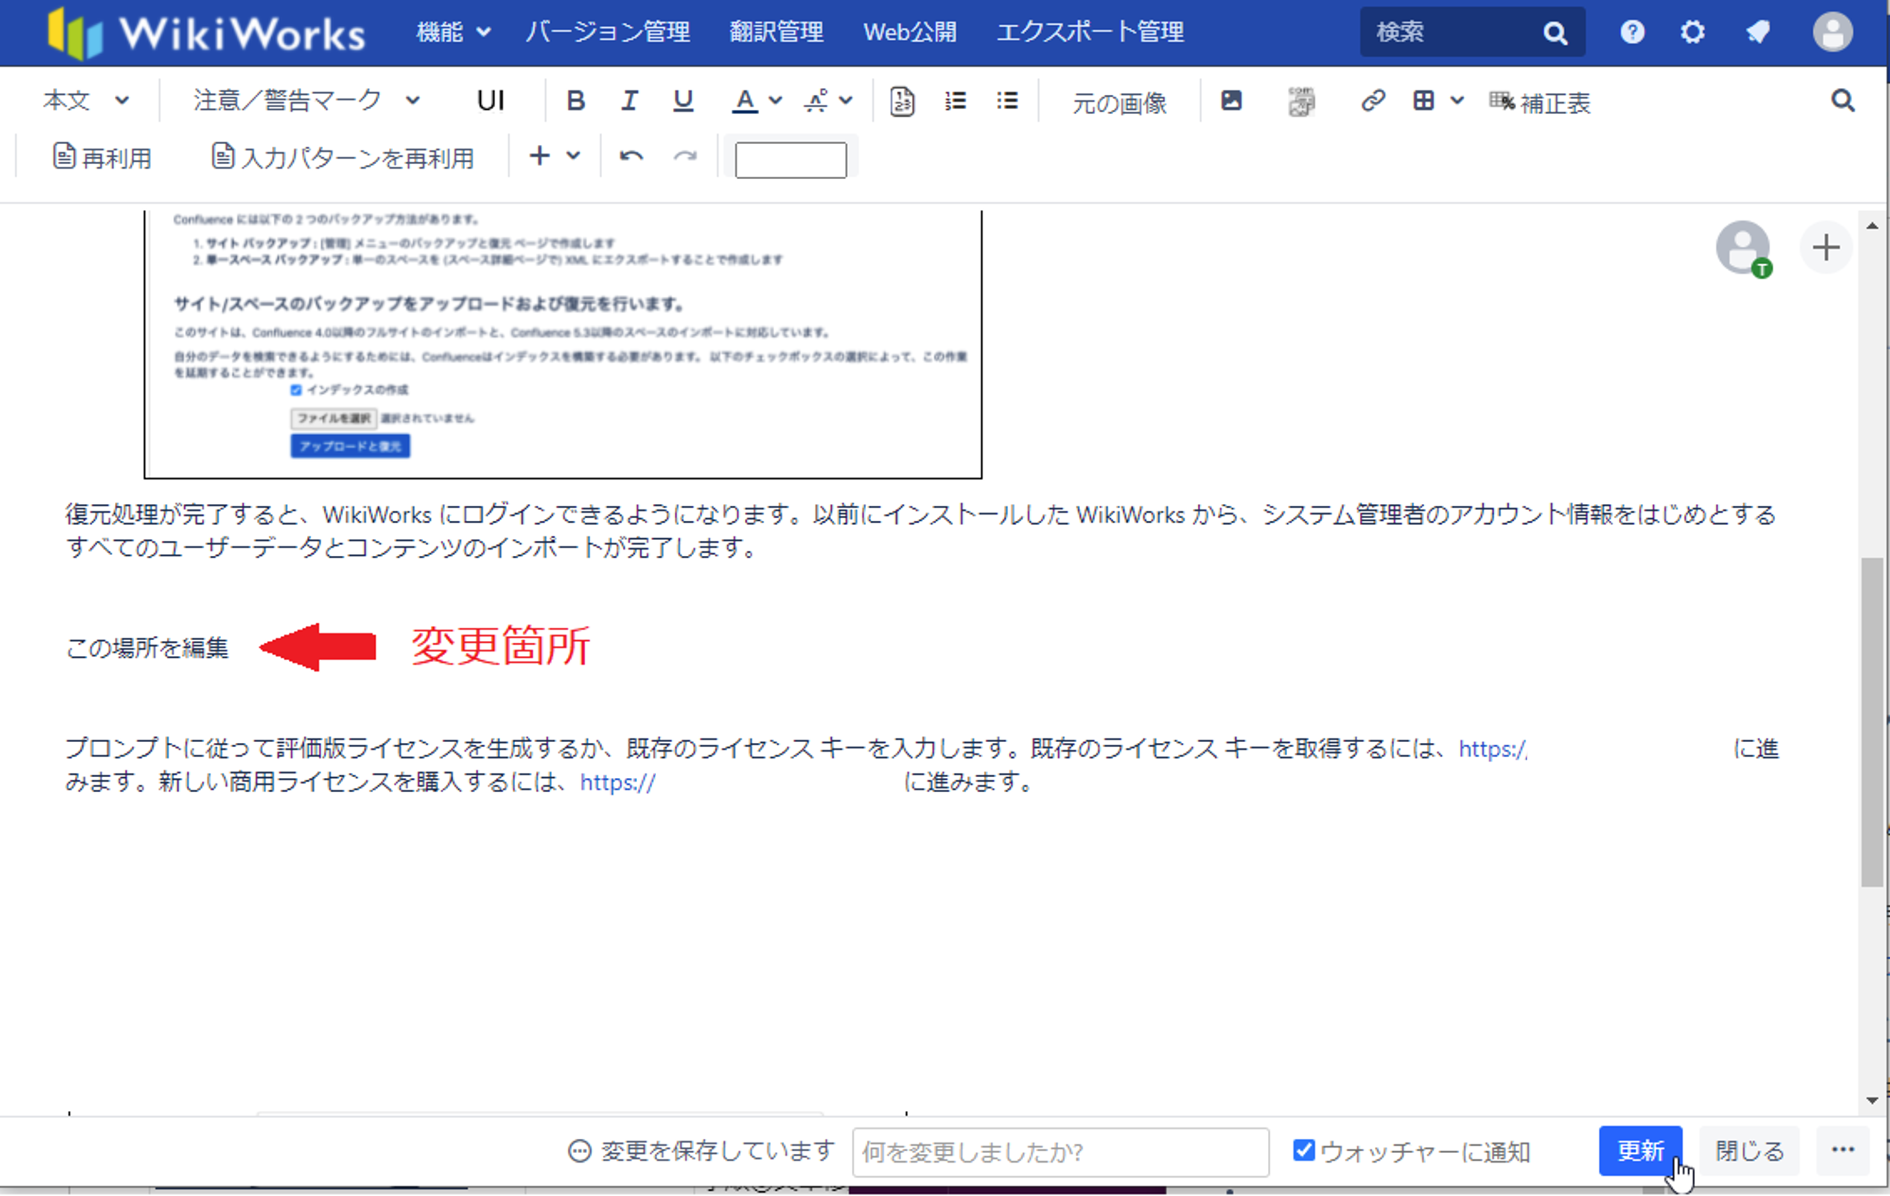Screen dimensions: 1890x1196
Task: Open エクスポート管理 menu item
Action: click(1089, 32)
